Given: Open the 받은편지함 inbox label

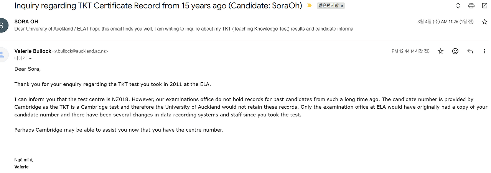Looking at the screenshot, I should tap(328, 6).
